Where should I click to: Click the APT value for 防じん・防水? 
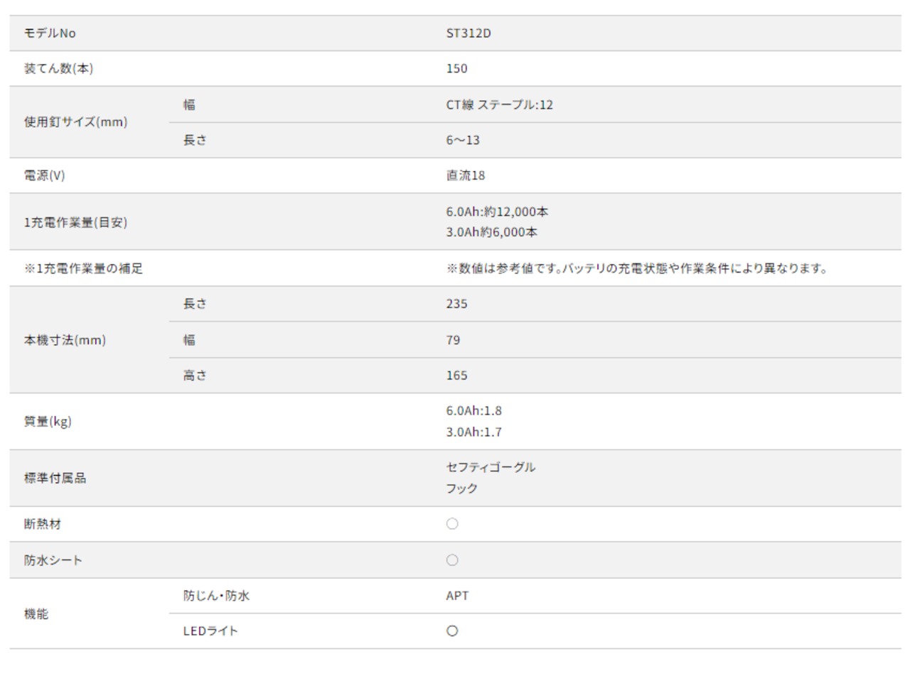[x=457, y=596]
